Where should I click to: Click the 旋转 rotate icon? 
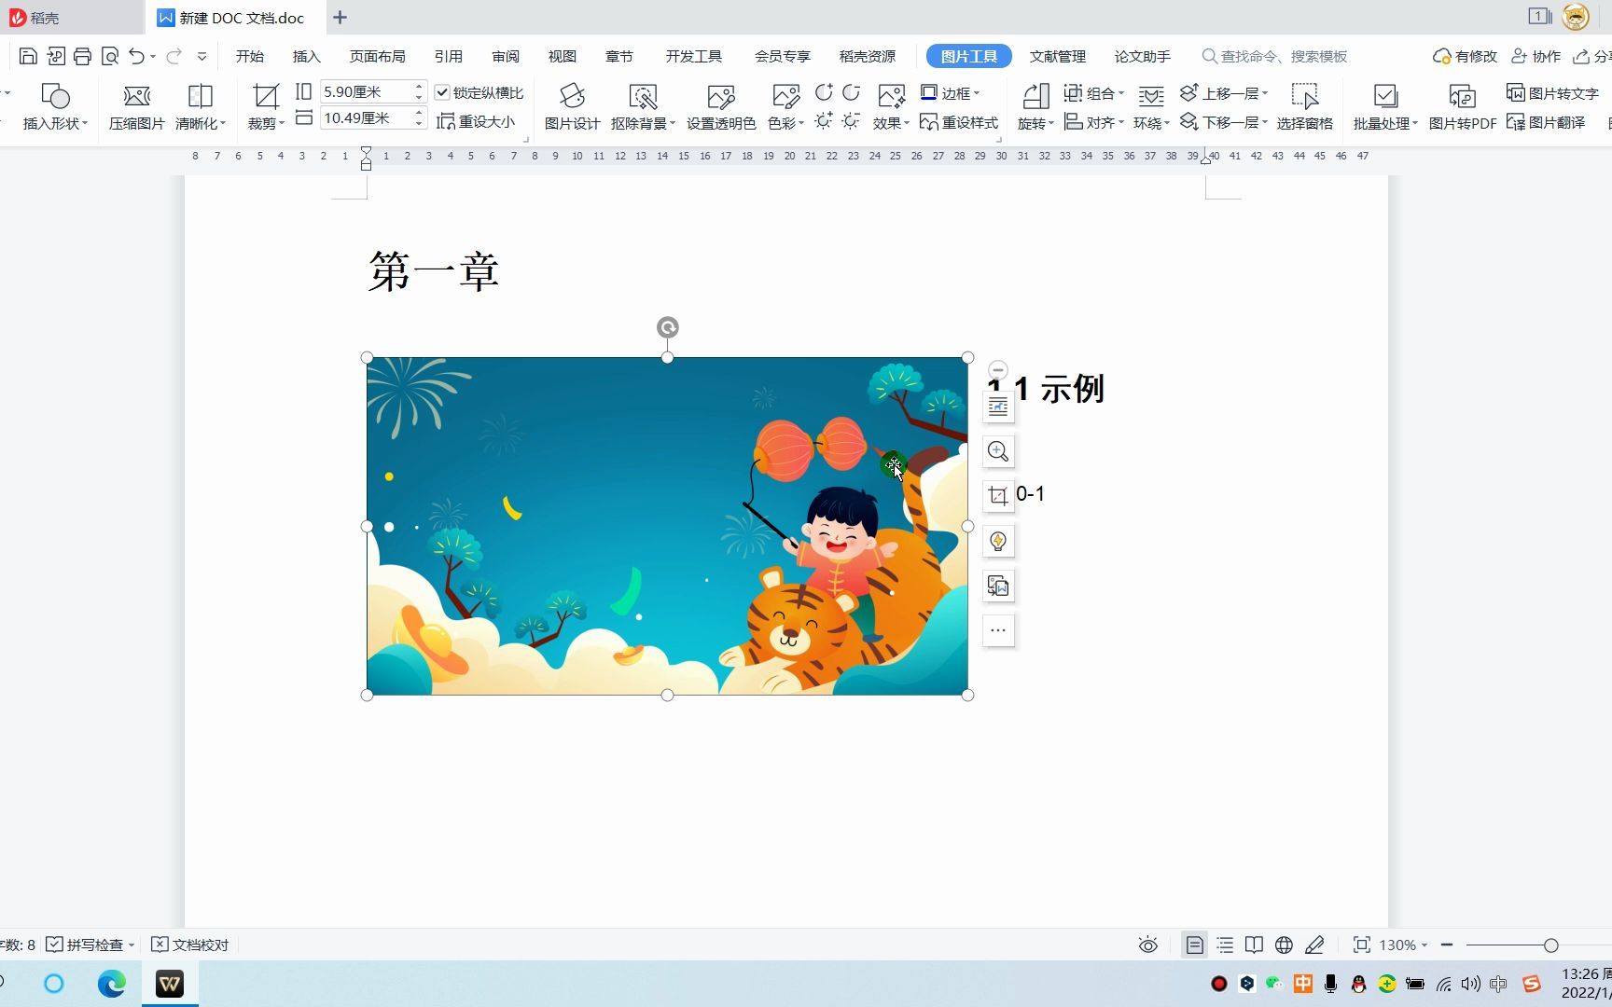coord(1035,96)
